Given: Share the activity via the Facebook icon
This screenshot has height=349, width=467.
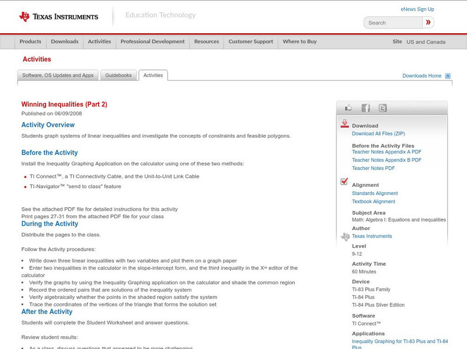Looking at the screenshot, I should click(x=365, y=108).
